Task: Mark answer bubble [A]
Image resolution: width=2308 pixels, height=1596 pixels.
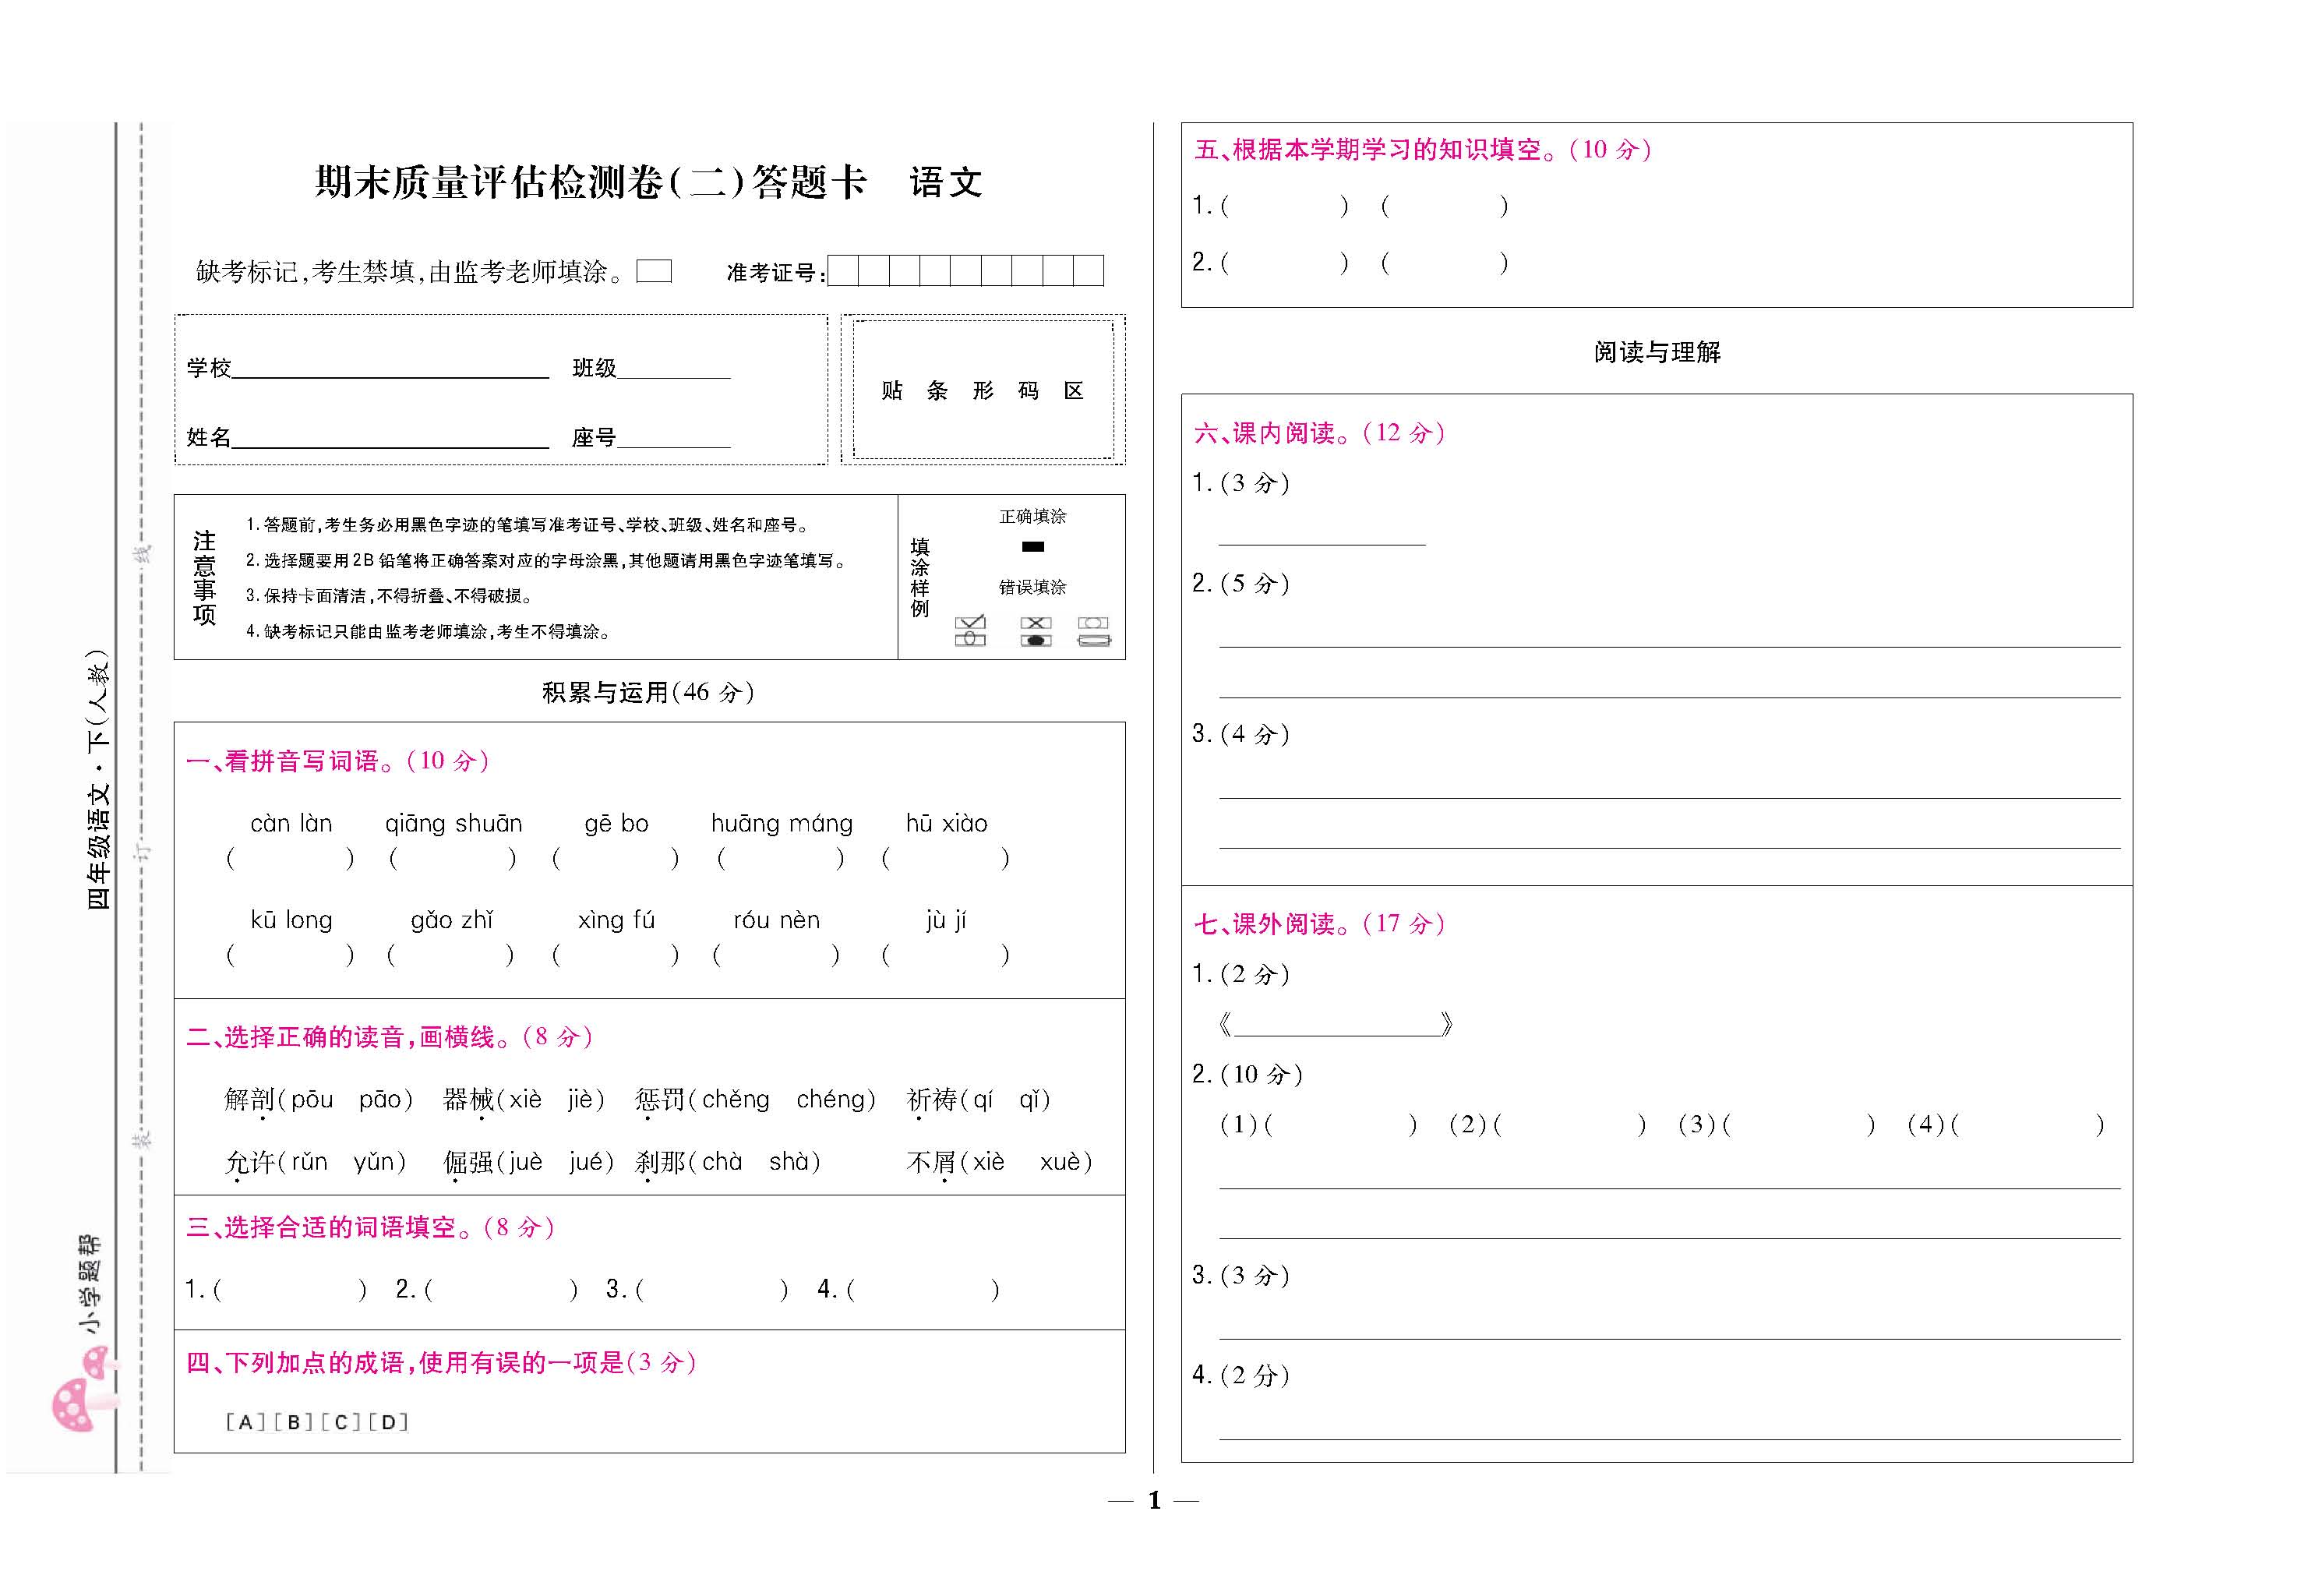Action: tap(245, 1422)
